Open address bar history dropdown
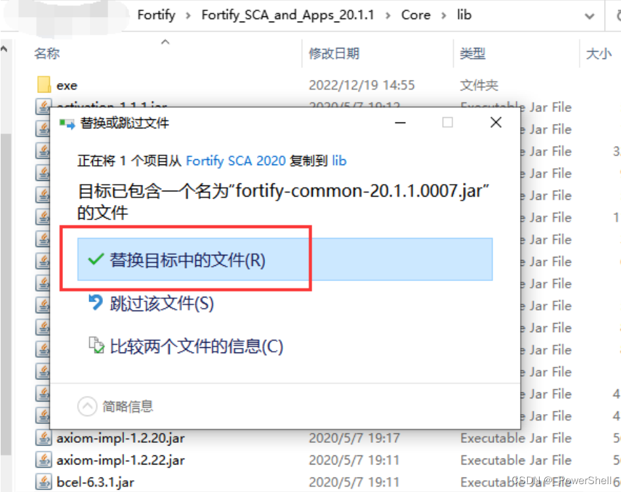 (590, 16)
